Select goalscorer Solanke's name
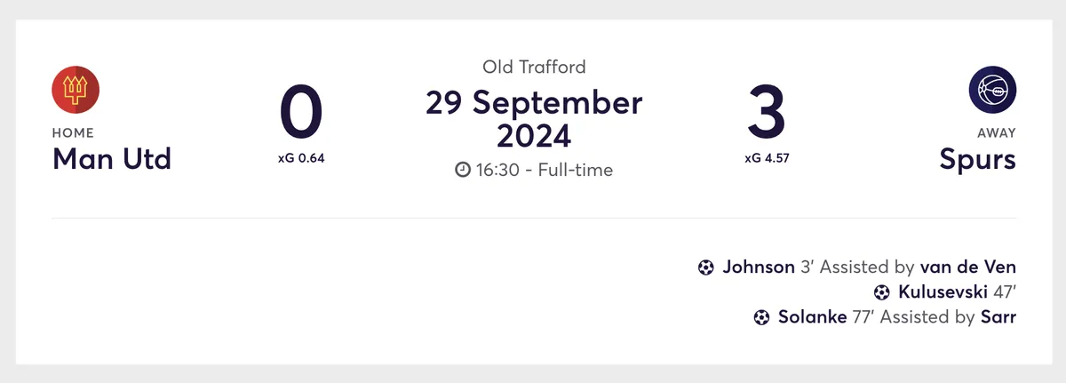Viewport: 1066px width, 383px height. (812, 317)
